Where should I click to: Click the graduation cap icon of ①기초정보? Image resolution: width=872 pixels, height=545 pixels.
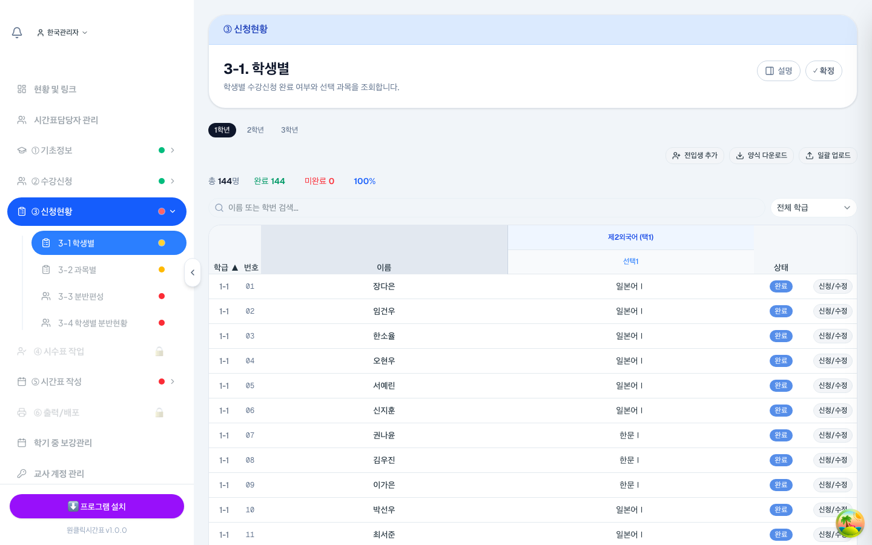point(22,150)
